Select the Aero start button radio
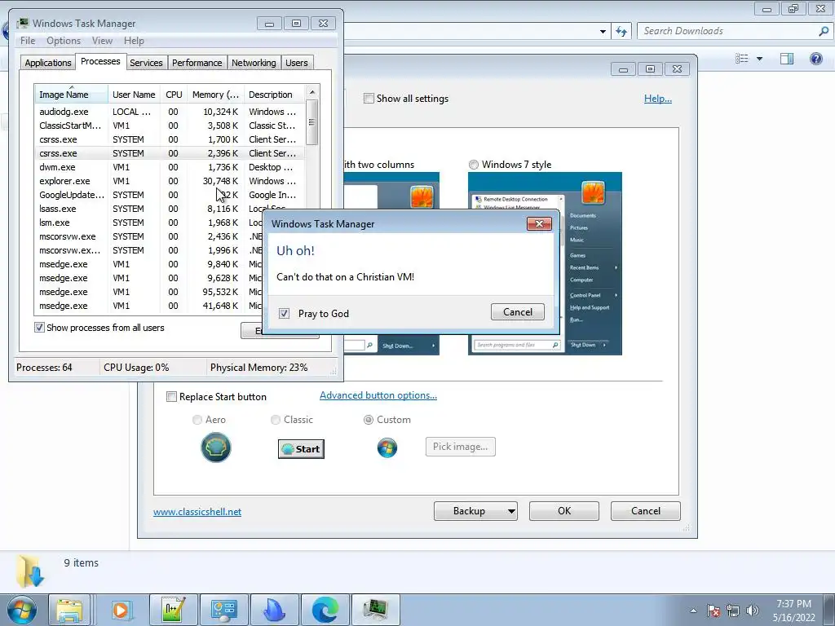835x626 pixels. click(x=197, y=420)
